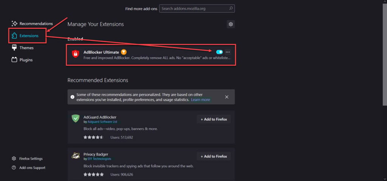Click the AdBlocker Ultimate extension name
The width and height of the screenshot is (387, 181).
click(101, 52)
